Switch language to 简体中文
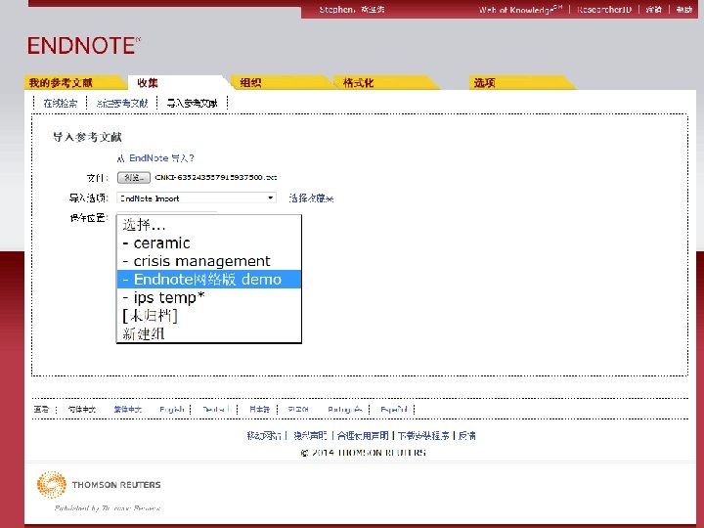Image resolution: width=704 pixels, height=528 pixels. [82, 410]
